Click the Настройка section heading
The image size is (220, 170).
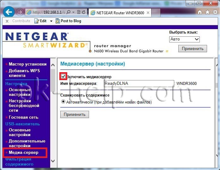click(x=16, y=84)
